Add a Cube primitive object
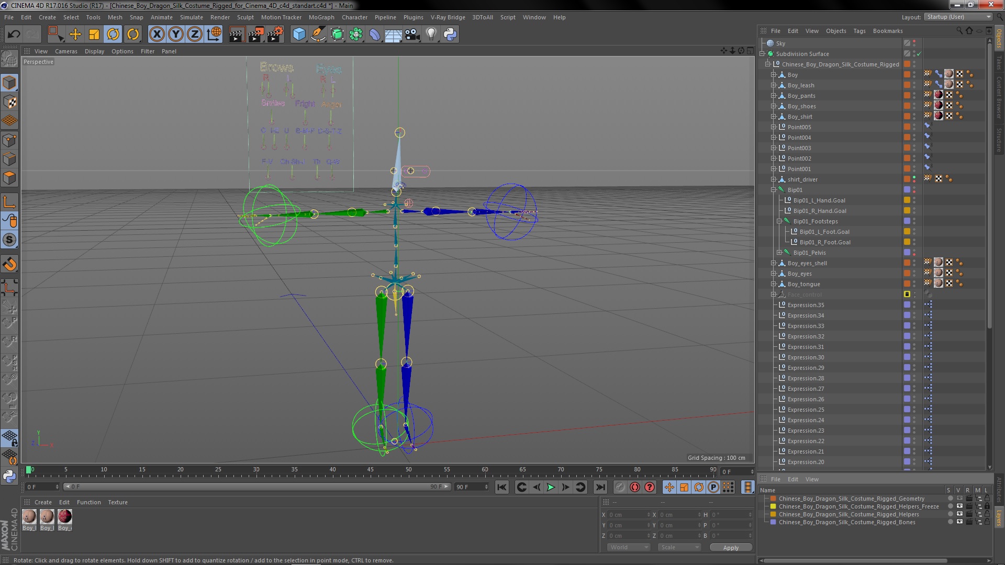The width and height of the screenshot is (1005, 565). pyautogui.click(x=299, y=35)
